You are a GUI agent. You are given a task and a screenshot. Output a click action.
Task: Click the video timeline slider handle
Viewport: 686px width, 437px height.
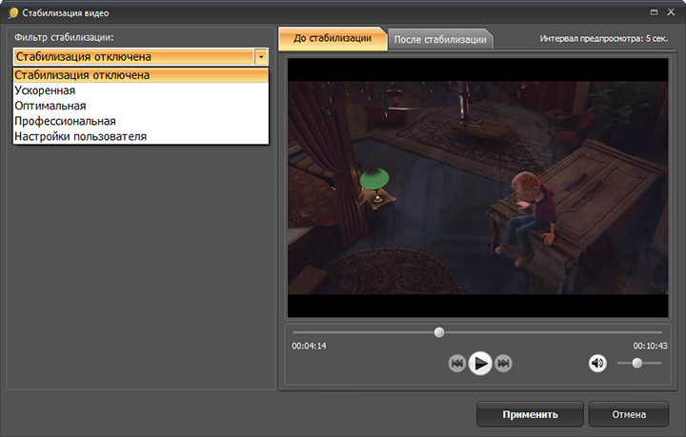(439, 332)
